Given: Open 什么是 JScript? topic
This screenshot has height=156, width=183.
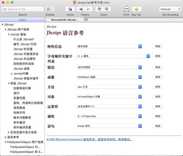Looking at the screenshot, I should (24, 39).
